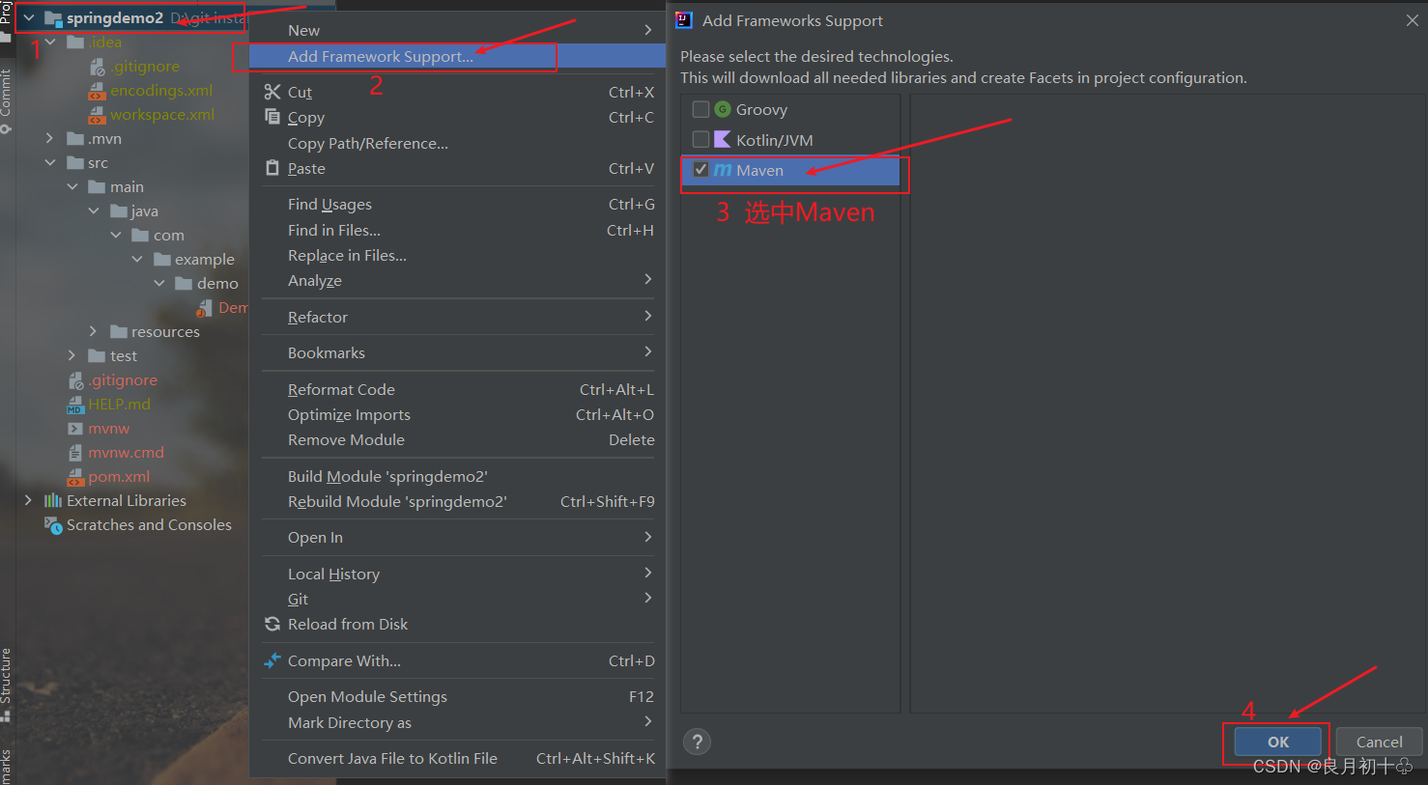Click the Groovy framework icon

point(723,109)
